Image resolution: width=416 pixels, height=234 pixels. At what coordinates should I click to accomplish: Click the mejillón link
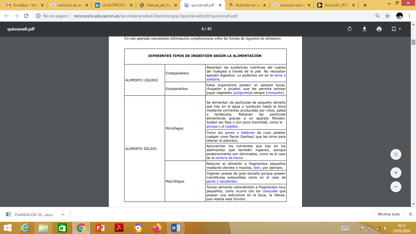(232, 126)
